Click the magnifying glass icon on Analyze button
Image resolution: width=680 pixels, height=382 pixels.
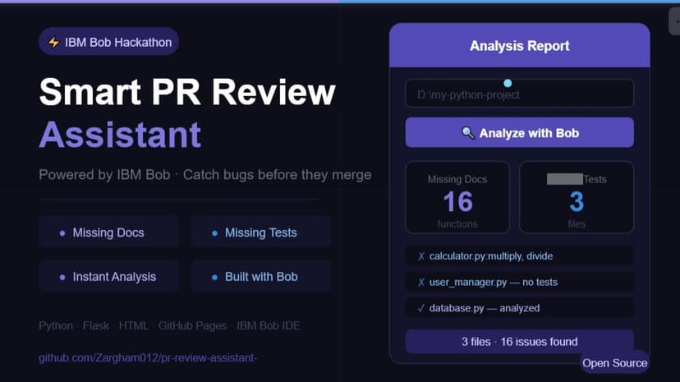coord(467,133)
